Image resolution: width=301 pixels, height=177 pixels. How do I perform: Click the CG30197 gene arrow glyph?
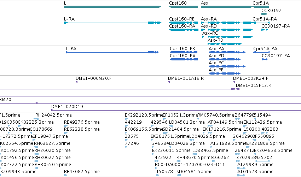[265, 14]
